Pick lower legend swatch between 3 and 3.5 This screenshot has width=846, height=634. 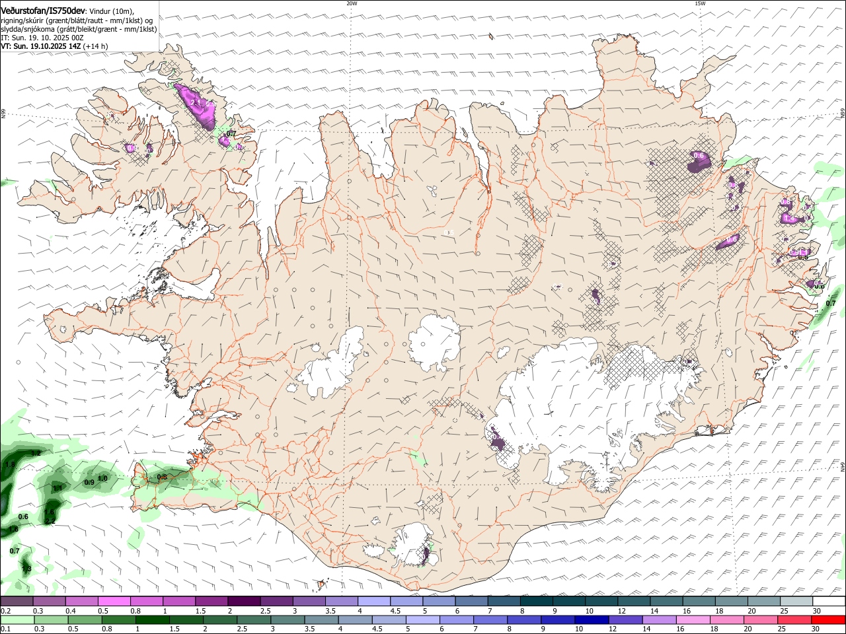(x=288, y=619)
